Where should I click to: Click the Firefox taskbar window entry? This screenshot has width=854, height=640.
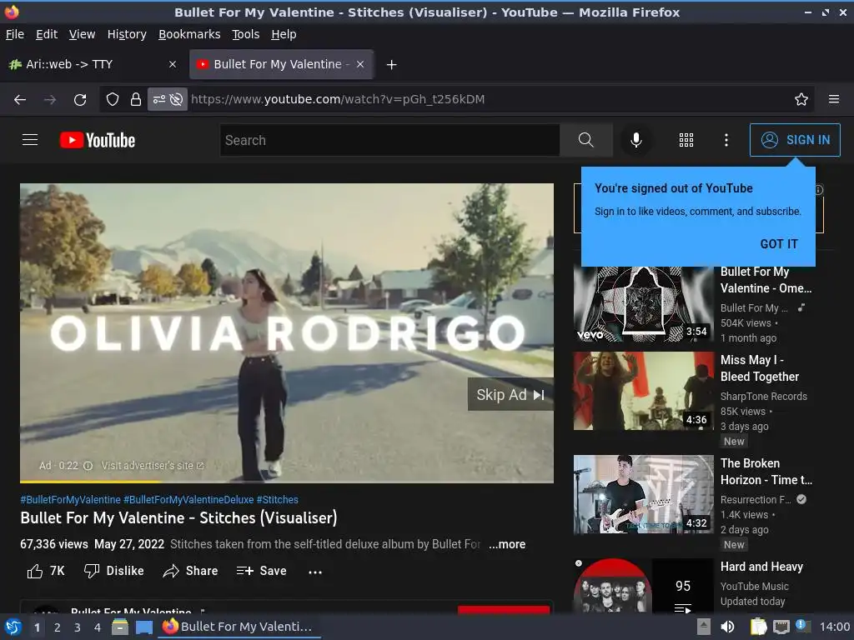tap(239, 627)
